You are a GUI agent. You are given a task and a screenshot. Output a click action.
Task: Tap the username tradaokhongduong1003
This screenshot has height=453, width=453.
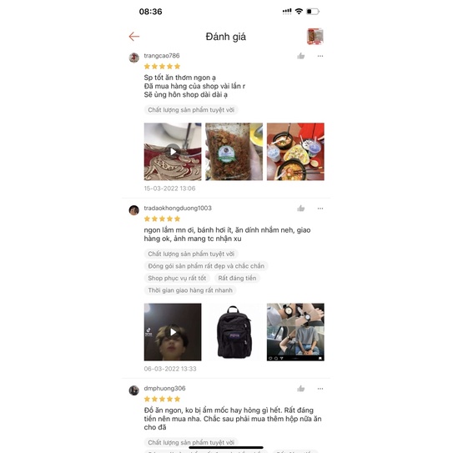178,208
